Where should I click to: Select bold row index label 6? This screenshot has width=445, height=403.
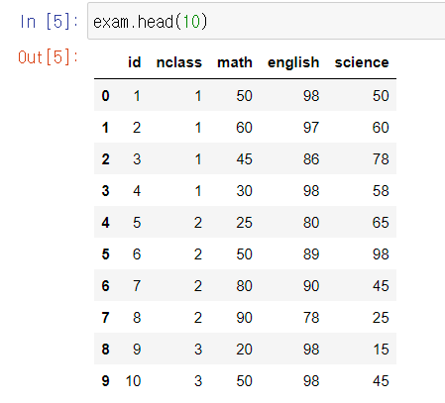coord(105,286)
